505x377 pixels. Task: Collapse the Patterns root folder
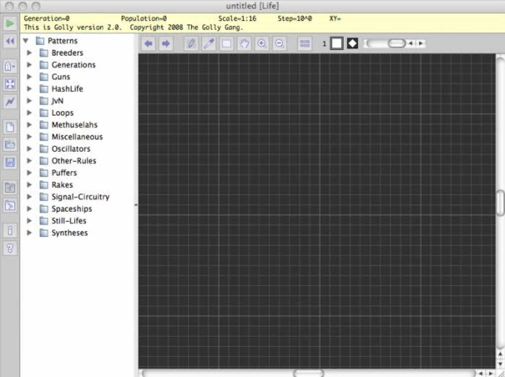[x=26, y=41]
